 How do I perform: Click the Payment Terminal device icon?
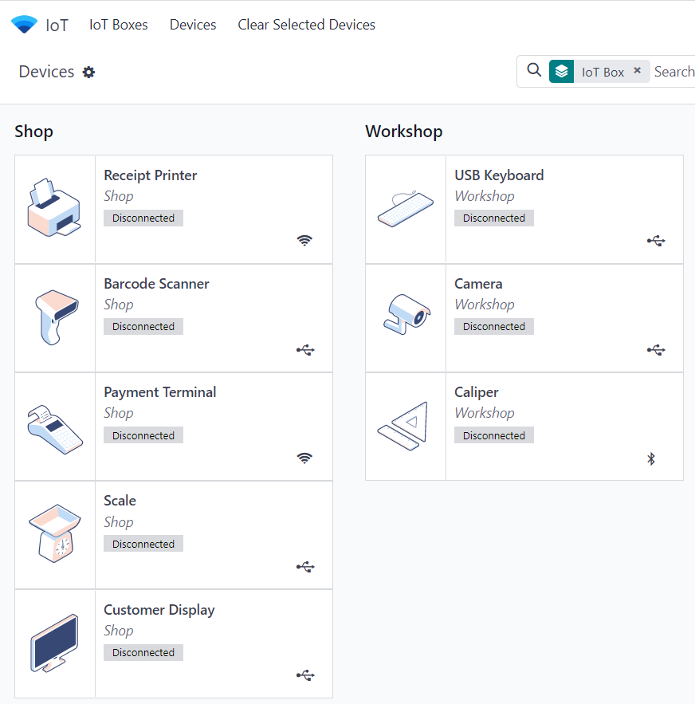coord(54,427)
